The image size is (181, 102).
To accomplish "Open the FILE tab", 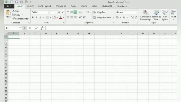I will click(x=9, y=6).
